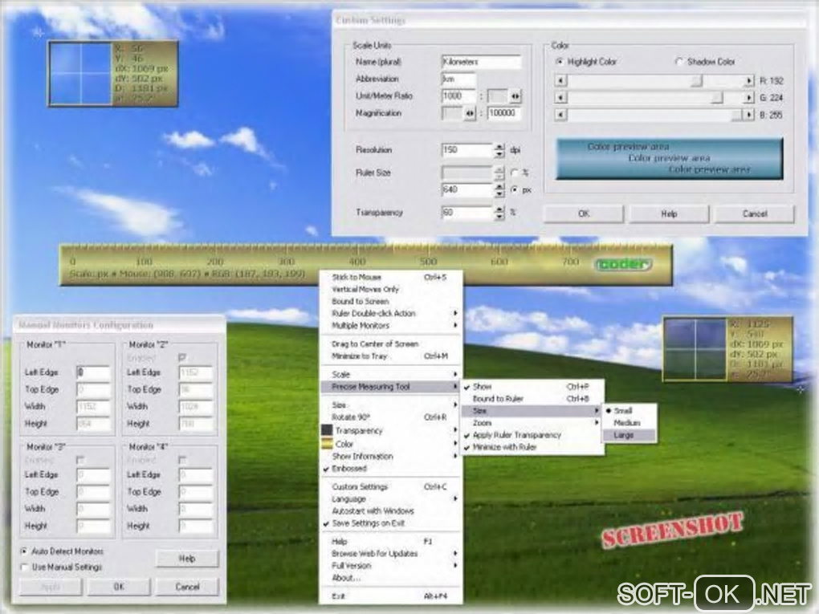
Task: Click OK in Manual Monitors Configuration
Action: click(x=119, y=587)
